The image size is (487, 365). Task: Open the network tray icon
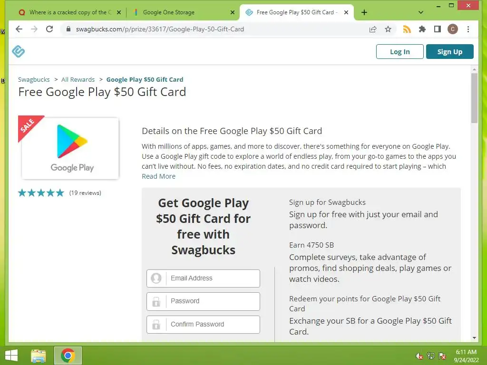coord(431,356)
